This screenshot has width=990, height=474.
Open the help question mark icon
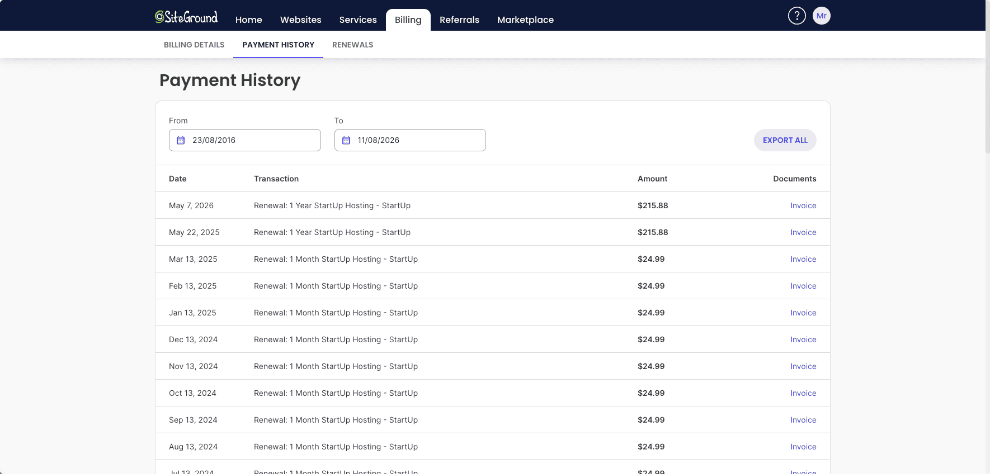(x=796, y=16)
